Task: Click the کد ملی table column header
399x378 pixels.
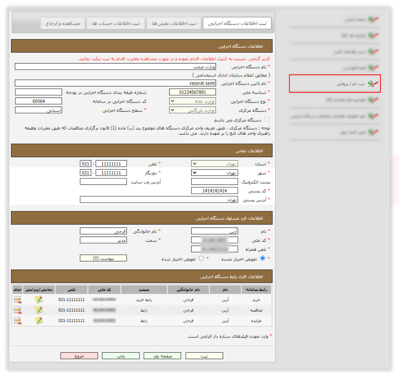Action: click(x=104, y=290)
